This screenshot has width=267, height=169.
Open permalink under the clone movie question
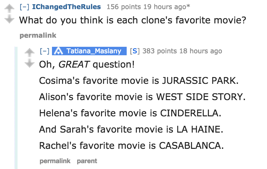(38, 35)
